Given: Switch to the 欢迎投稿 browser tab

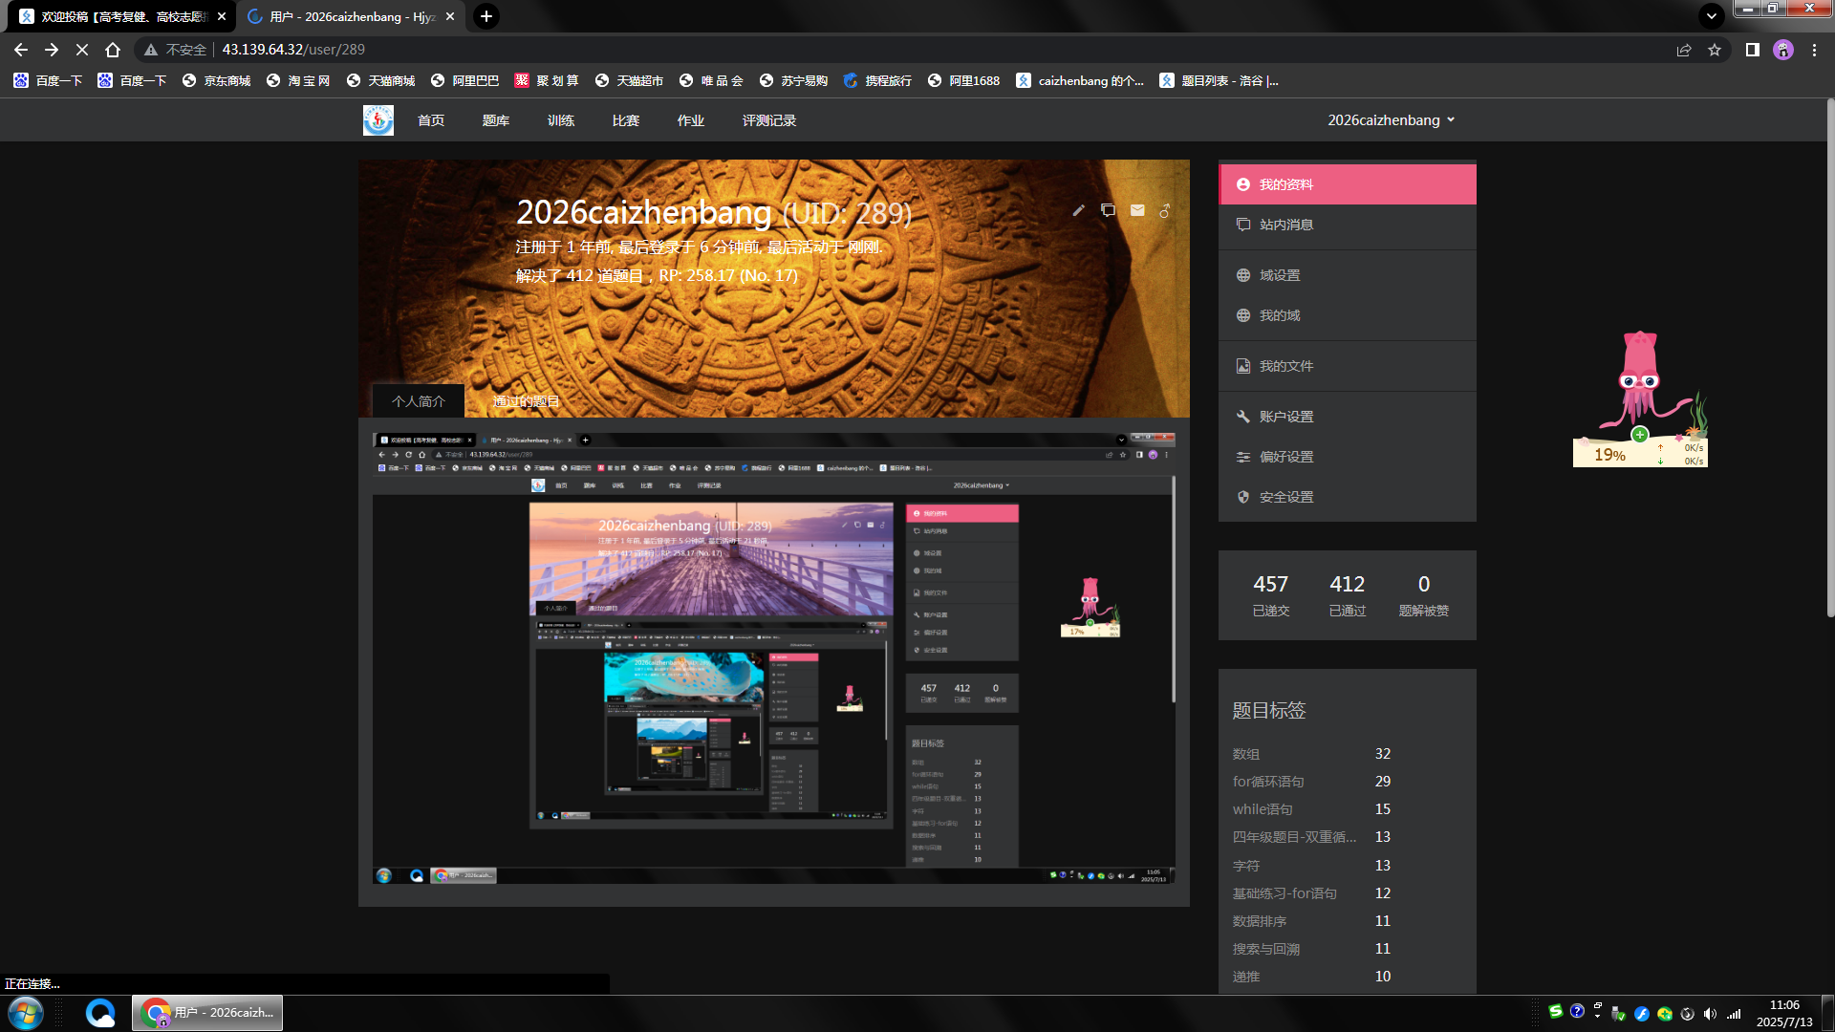Looking at the screenshot, I should [123, 16].
